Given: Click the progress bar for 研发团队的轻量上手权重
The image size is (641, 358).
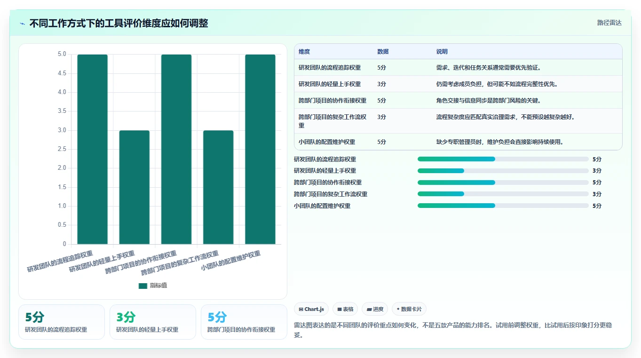Looking at the screenshot, I should (x=503, y=171).
